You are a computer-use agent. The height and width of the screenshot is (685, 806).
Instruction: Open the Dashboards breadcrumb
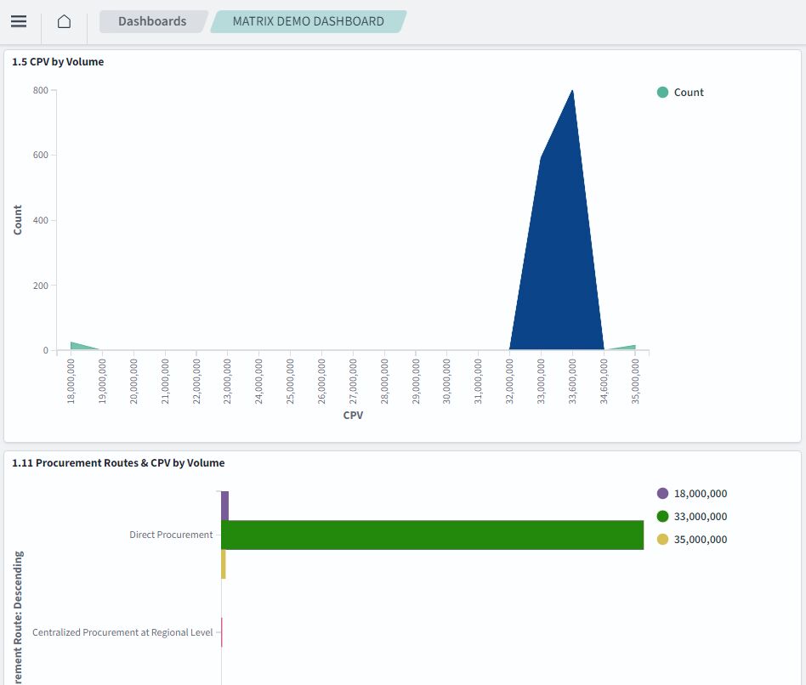[152, 21]
